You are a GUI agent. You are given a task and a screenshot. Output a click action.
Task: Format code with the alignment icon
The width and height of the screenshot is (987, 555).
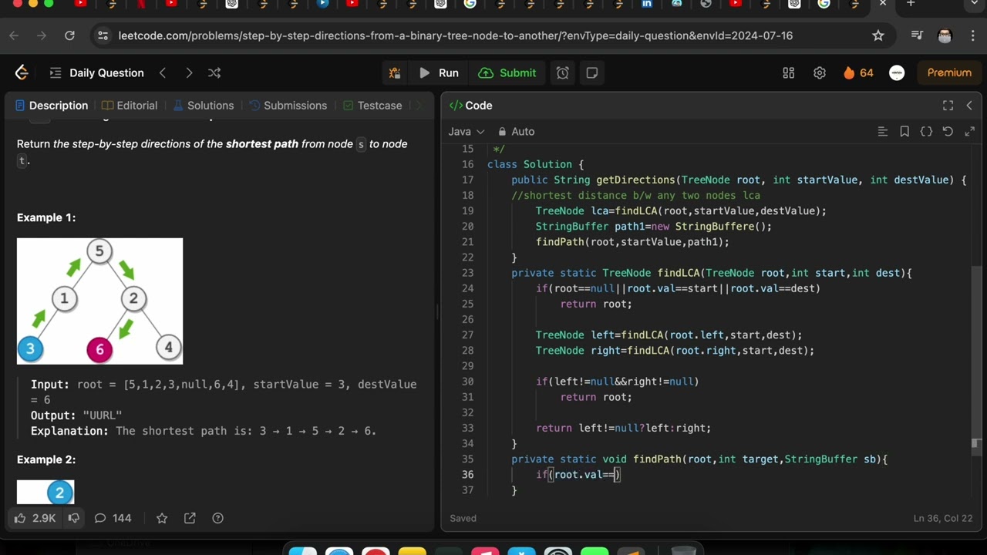pyautogui.click(x=883, y=132)
